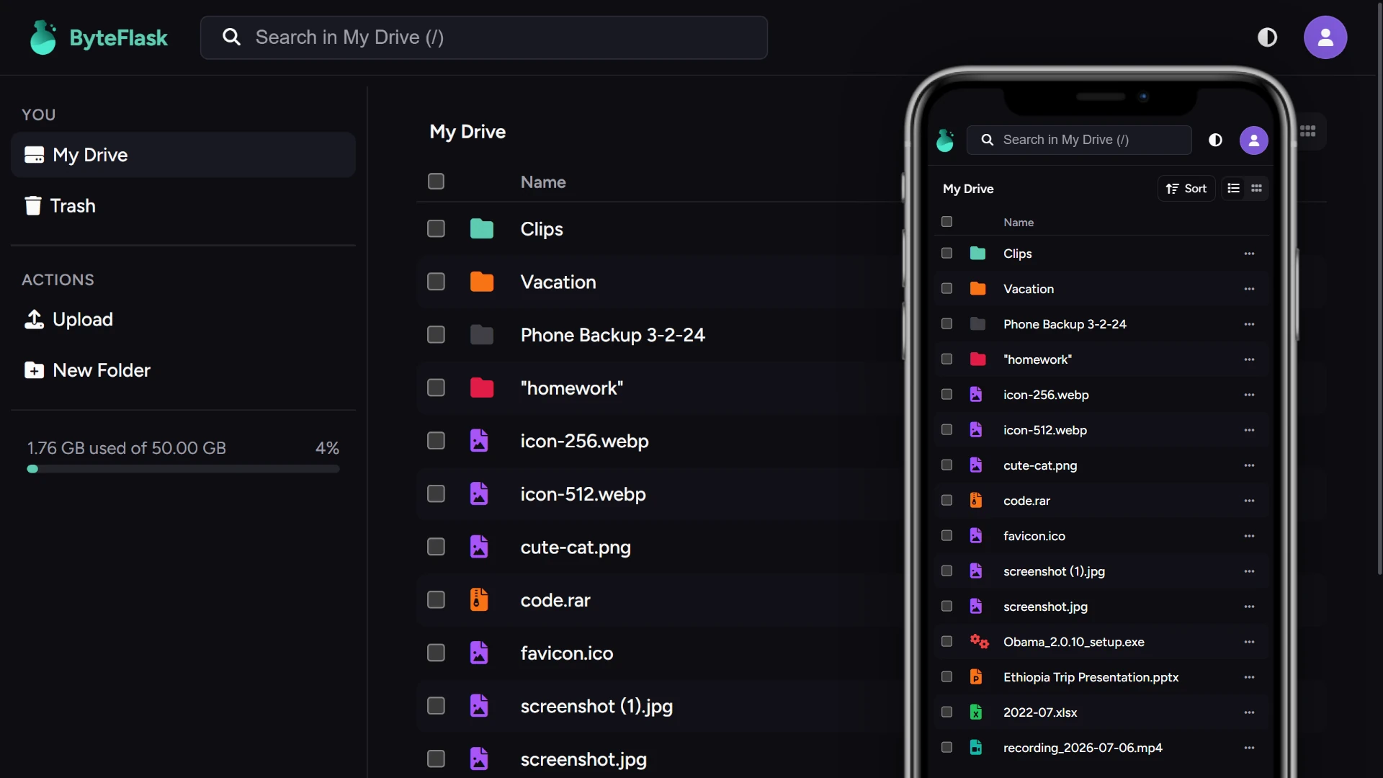1383x778 pixels.
Task: Open more options for Phone Backup 3-2-24 in phone
Action: 1249,324
